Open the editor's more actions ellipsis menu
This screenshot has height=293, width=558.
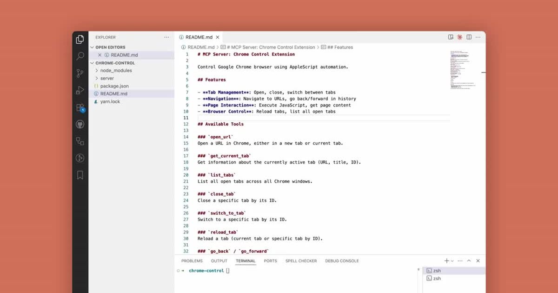click(478, 37)
